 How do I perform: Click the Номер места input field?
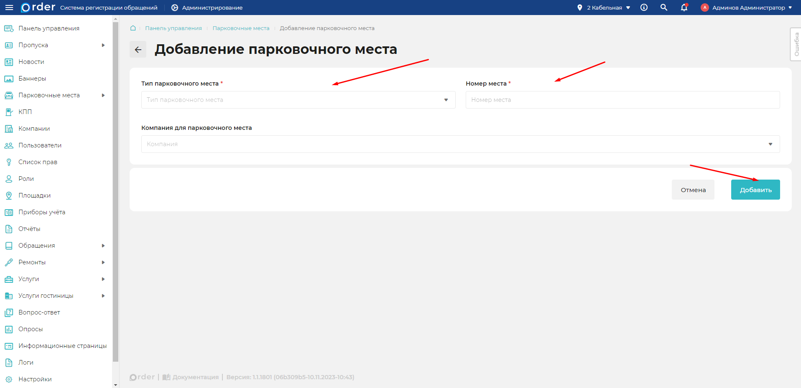[622, 99]
